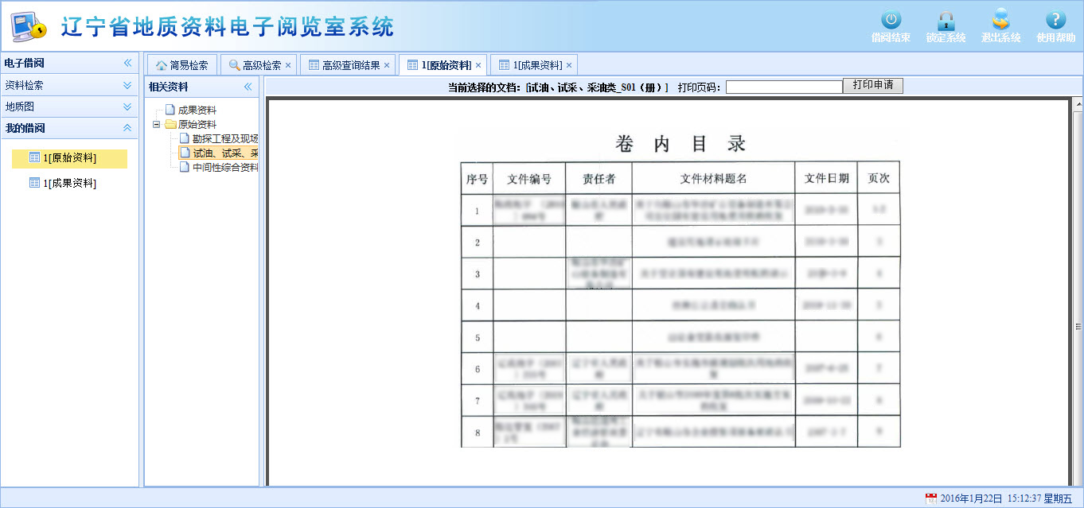Click the 打印申请 button
Screen dimensions: 1084x508
coord(872,85)
